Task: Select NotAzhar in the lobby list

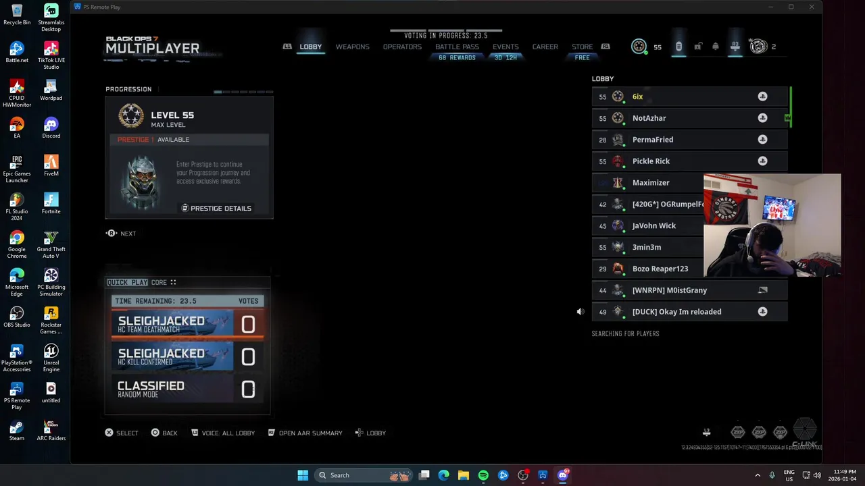Action: pyautogui.click(x=689, y=118)
